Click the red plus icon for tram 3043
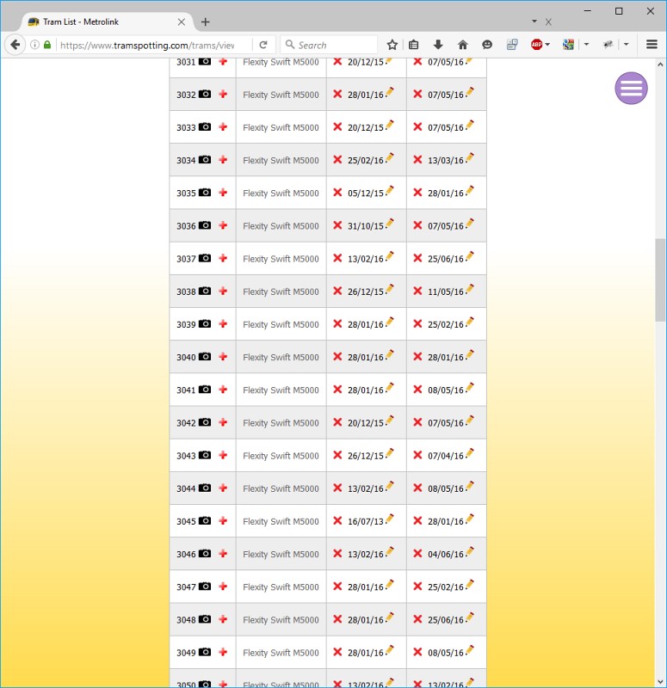This screenshot has width=667, height=688. click(223, 455)
